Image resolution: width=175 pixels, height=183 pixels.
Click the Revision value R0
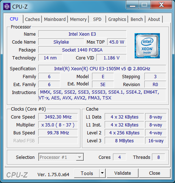(x=155, y=84)
